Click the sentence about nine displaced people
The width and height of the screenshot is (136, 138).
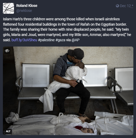[59, 29]
